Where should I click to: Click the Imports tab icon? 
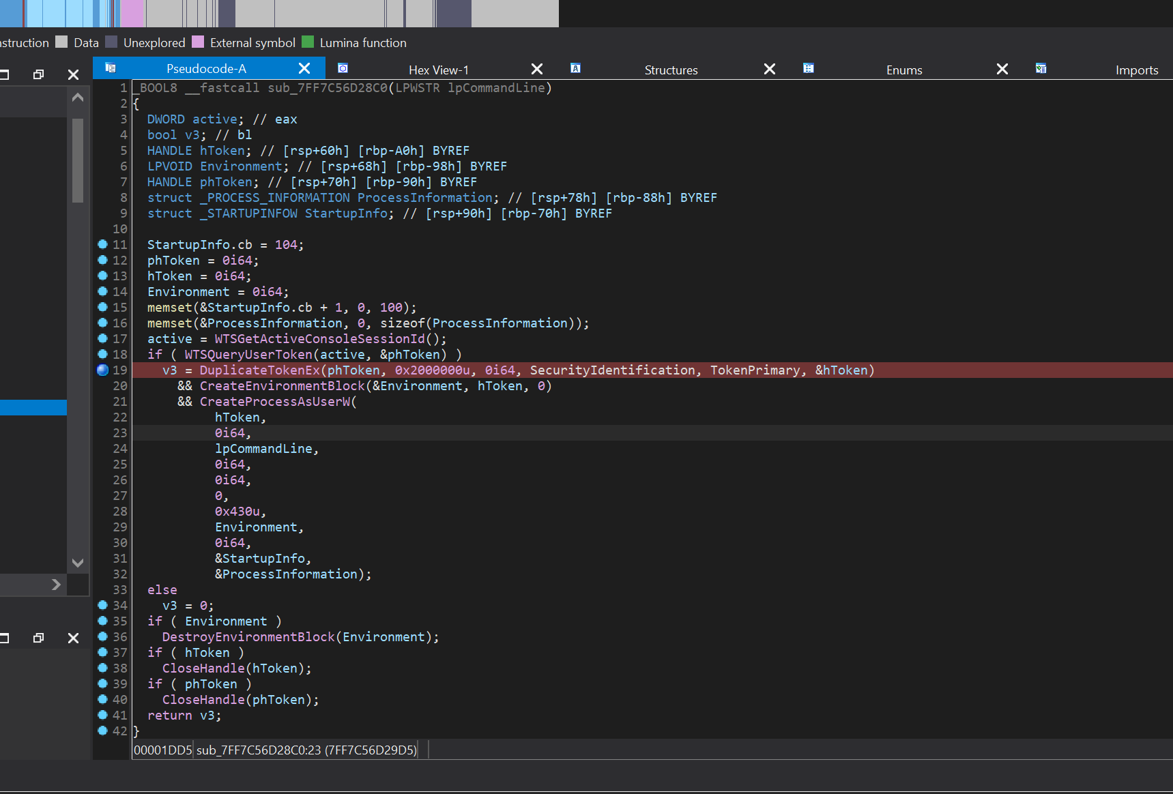coord(1041,68)
